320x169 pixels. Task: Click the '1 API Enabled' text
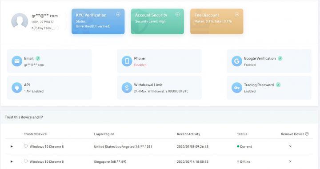click(x=34, y=91)
